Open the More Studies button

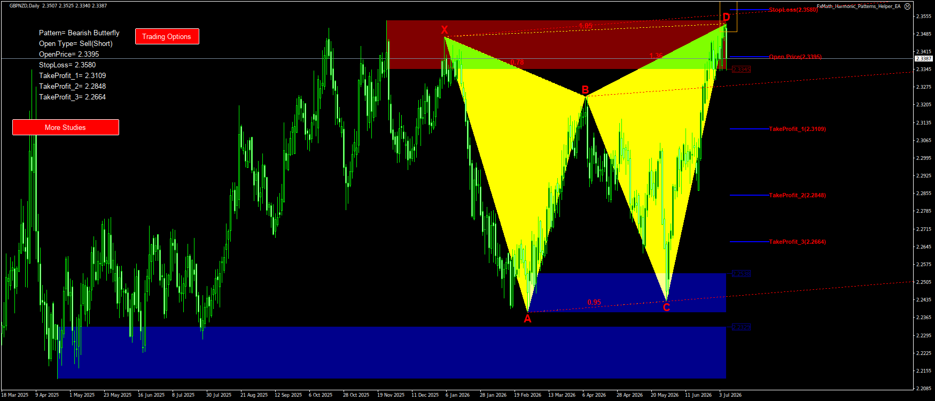(x=65, y=127)
